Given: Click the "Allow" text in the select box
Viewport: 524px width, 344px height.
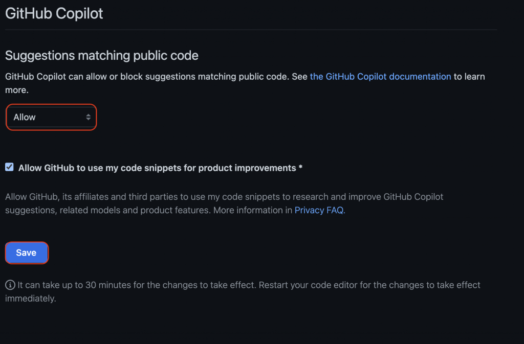Looking at the screenshot, I should click(25, 117).
